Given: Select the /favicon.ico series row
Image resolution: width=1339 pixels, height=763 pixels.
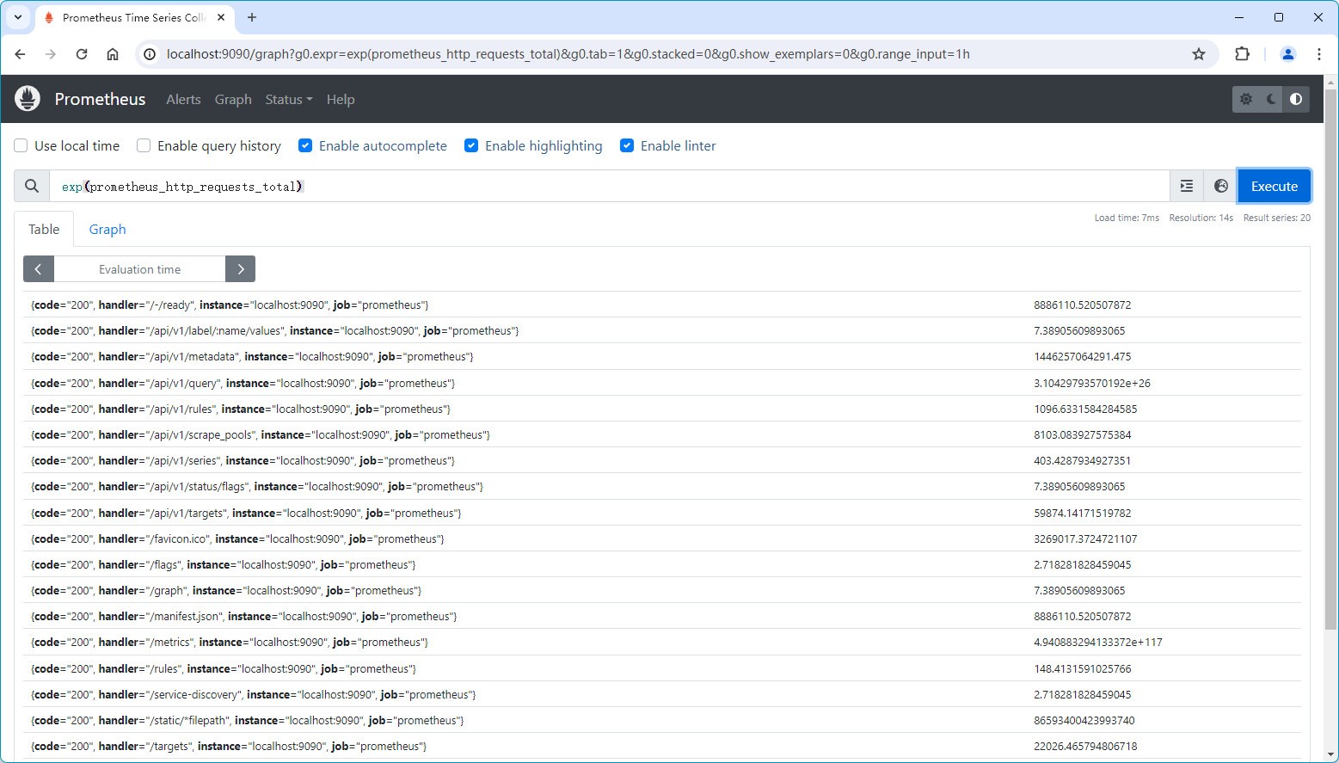Looking at the screenshot, I should pos(661,538).
